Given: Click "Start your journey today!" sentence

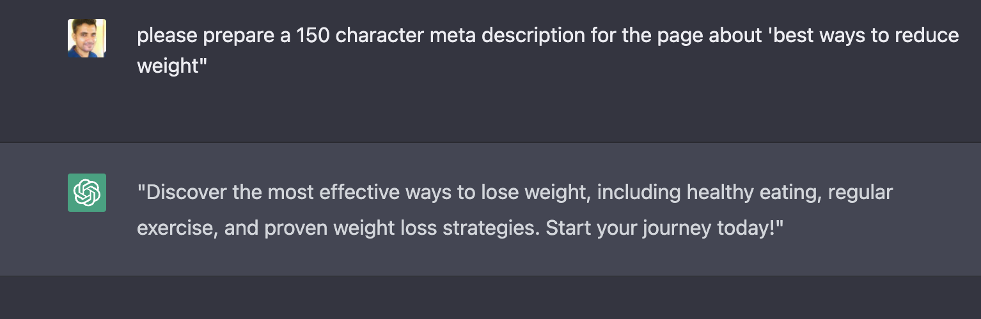Looking at the screenshot, I should tap(664, 228).
